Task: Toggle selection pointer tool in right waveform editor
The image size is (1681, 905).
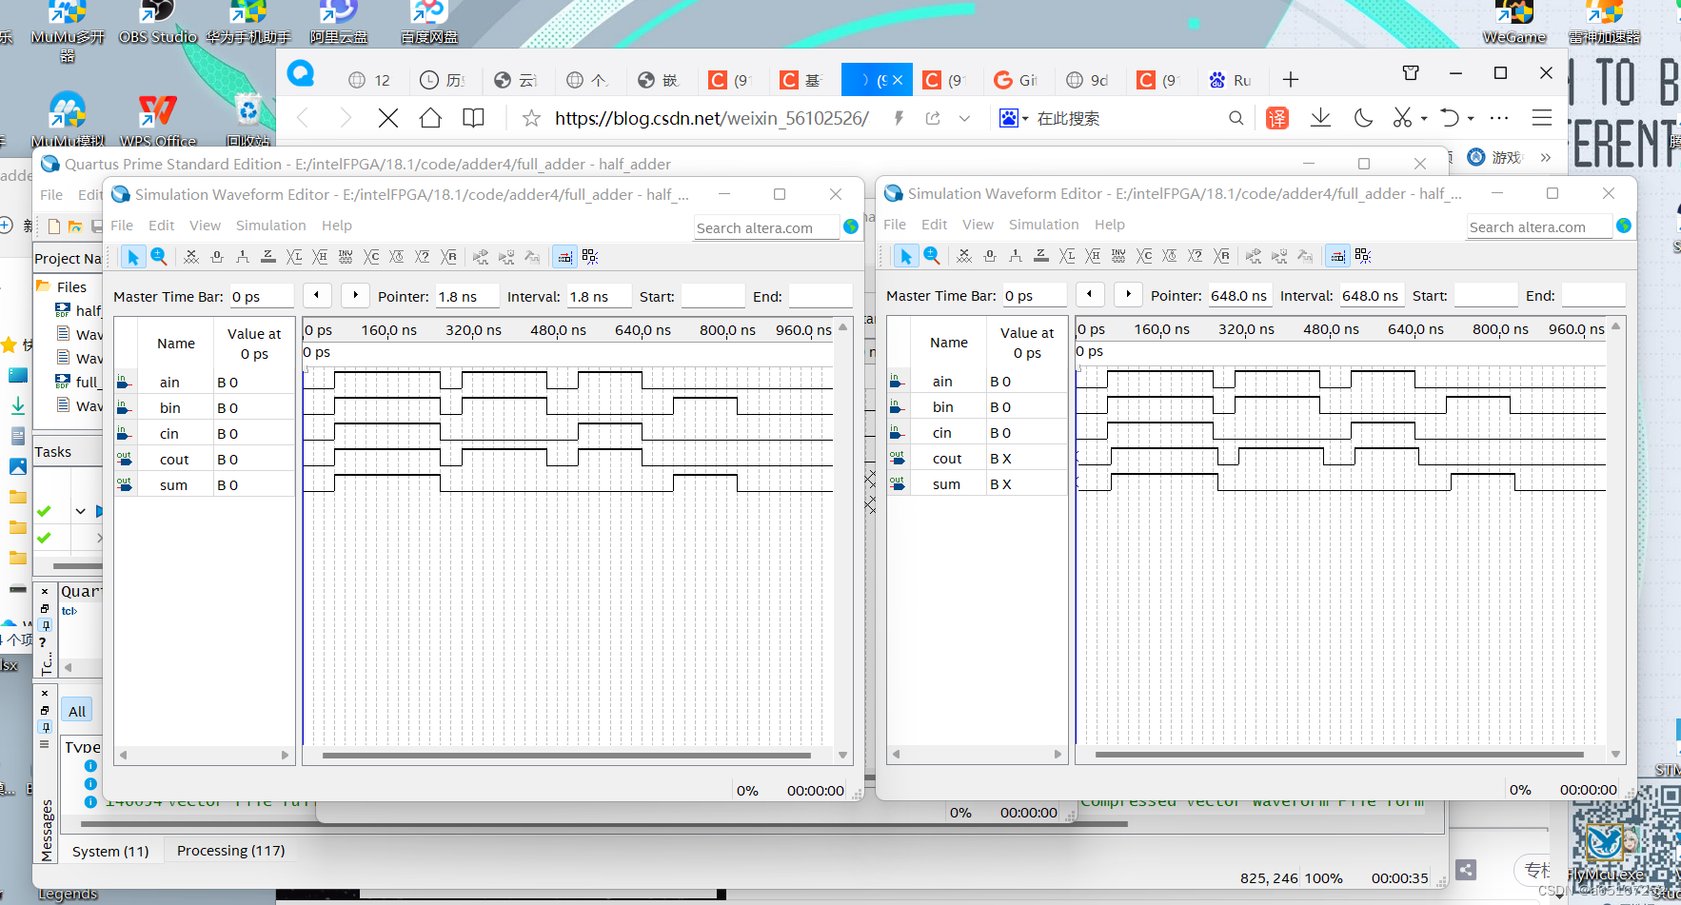Action: [906, 256]
